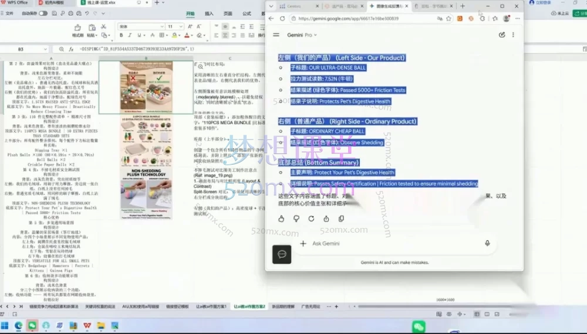587x334 pixels.
Task: Click the browser refresh icon
Action: (282, 18)
